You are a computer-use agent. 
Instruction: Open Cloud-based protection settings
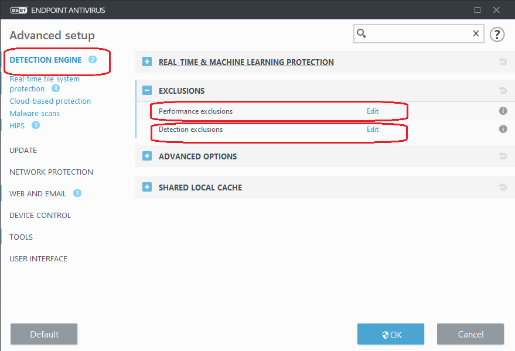[x=50, y=101]
